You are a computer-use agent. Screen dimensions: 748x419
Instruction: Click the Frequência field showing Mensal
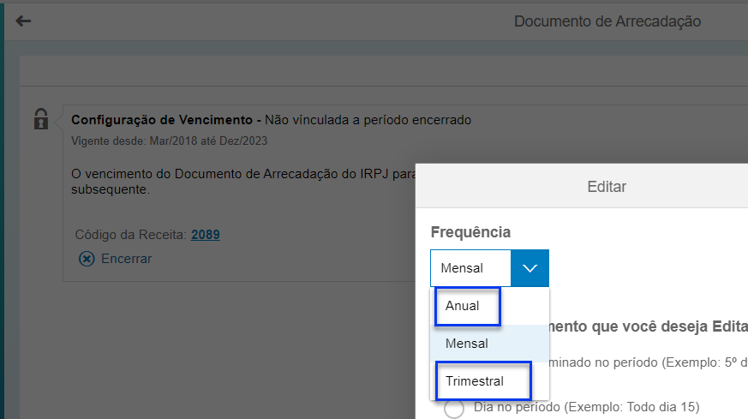(470, 268)
